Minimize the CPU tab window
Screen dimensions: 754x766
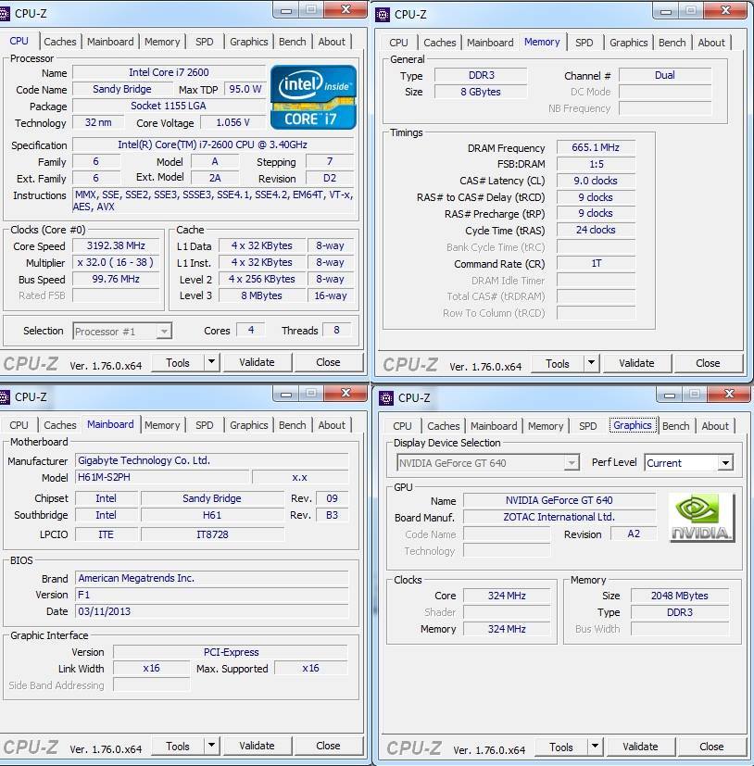click(286, 10)
